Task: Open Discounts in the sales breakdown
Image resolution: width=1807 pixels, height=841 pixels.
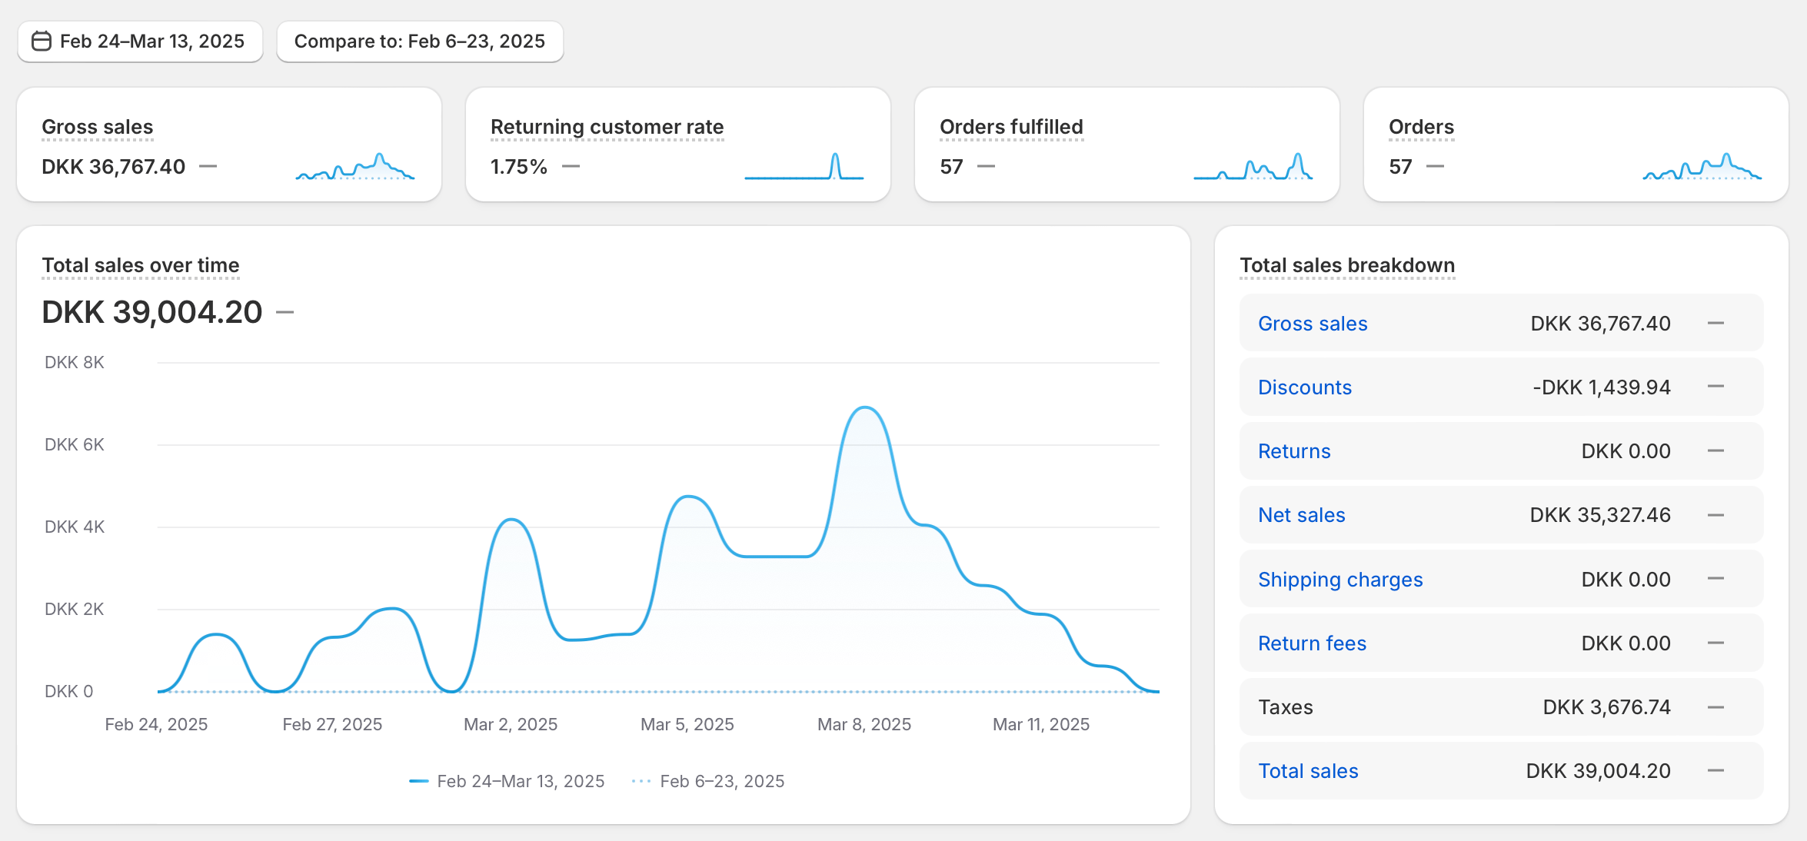Action: point(1304,387)
